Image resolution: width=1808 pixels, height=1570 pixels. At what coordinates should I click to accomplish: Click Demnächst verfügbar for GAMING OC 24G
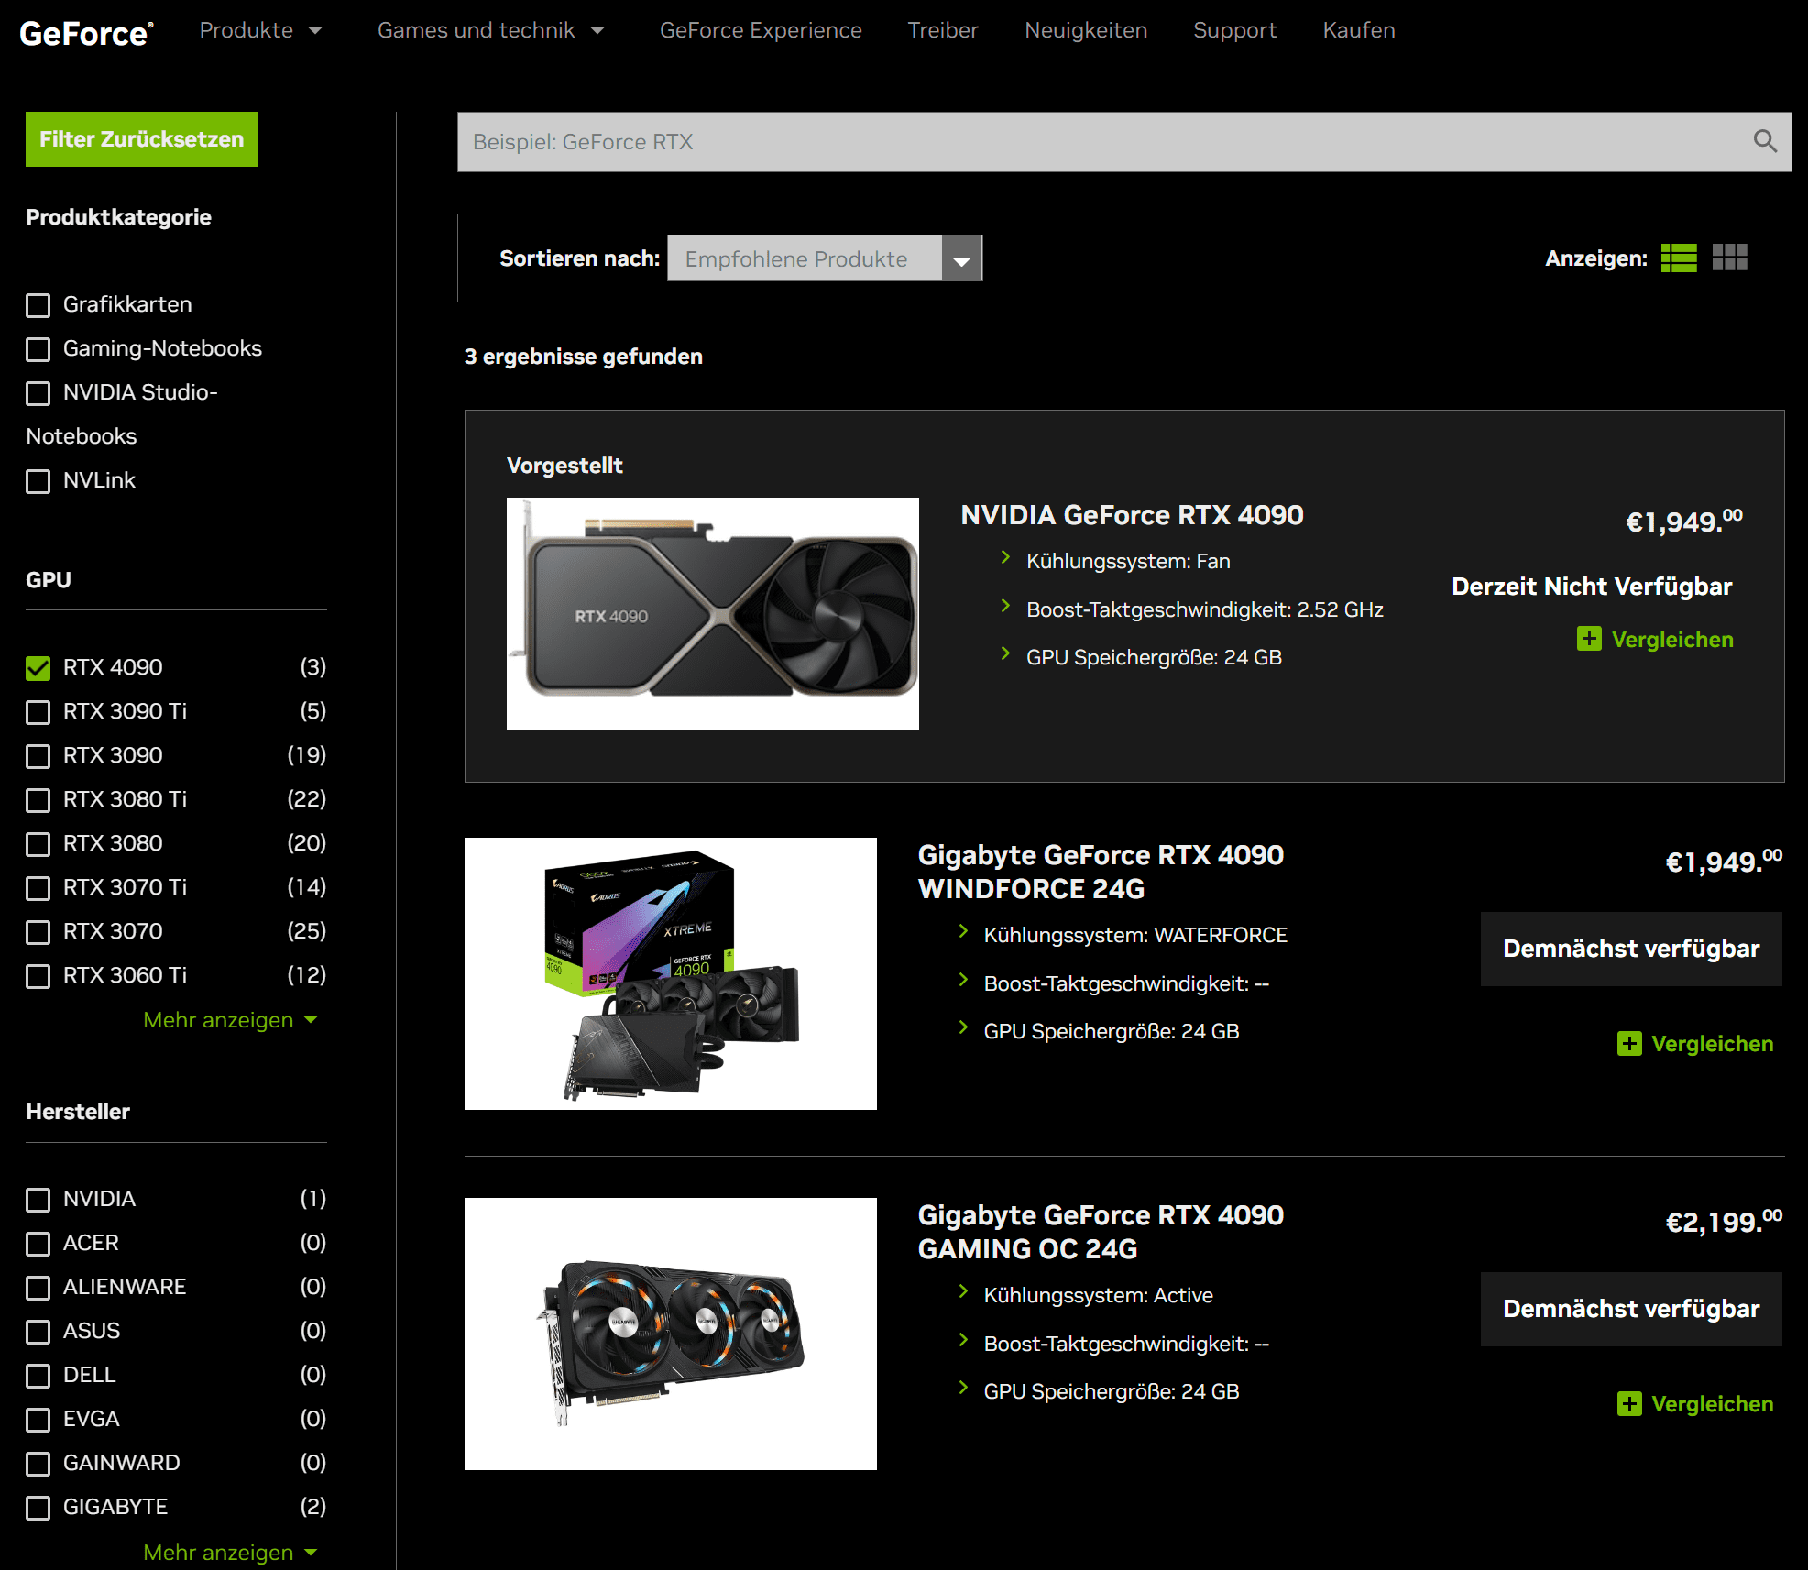click(1631, 1309)
